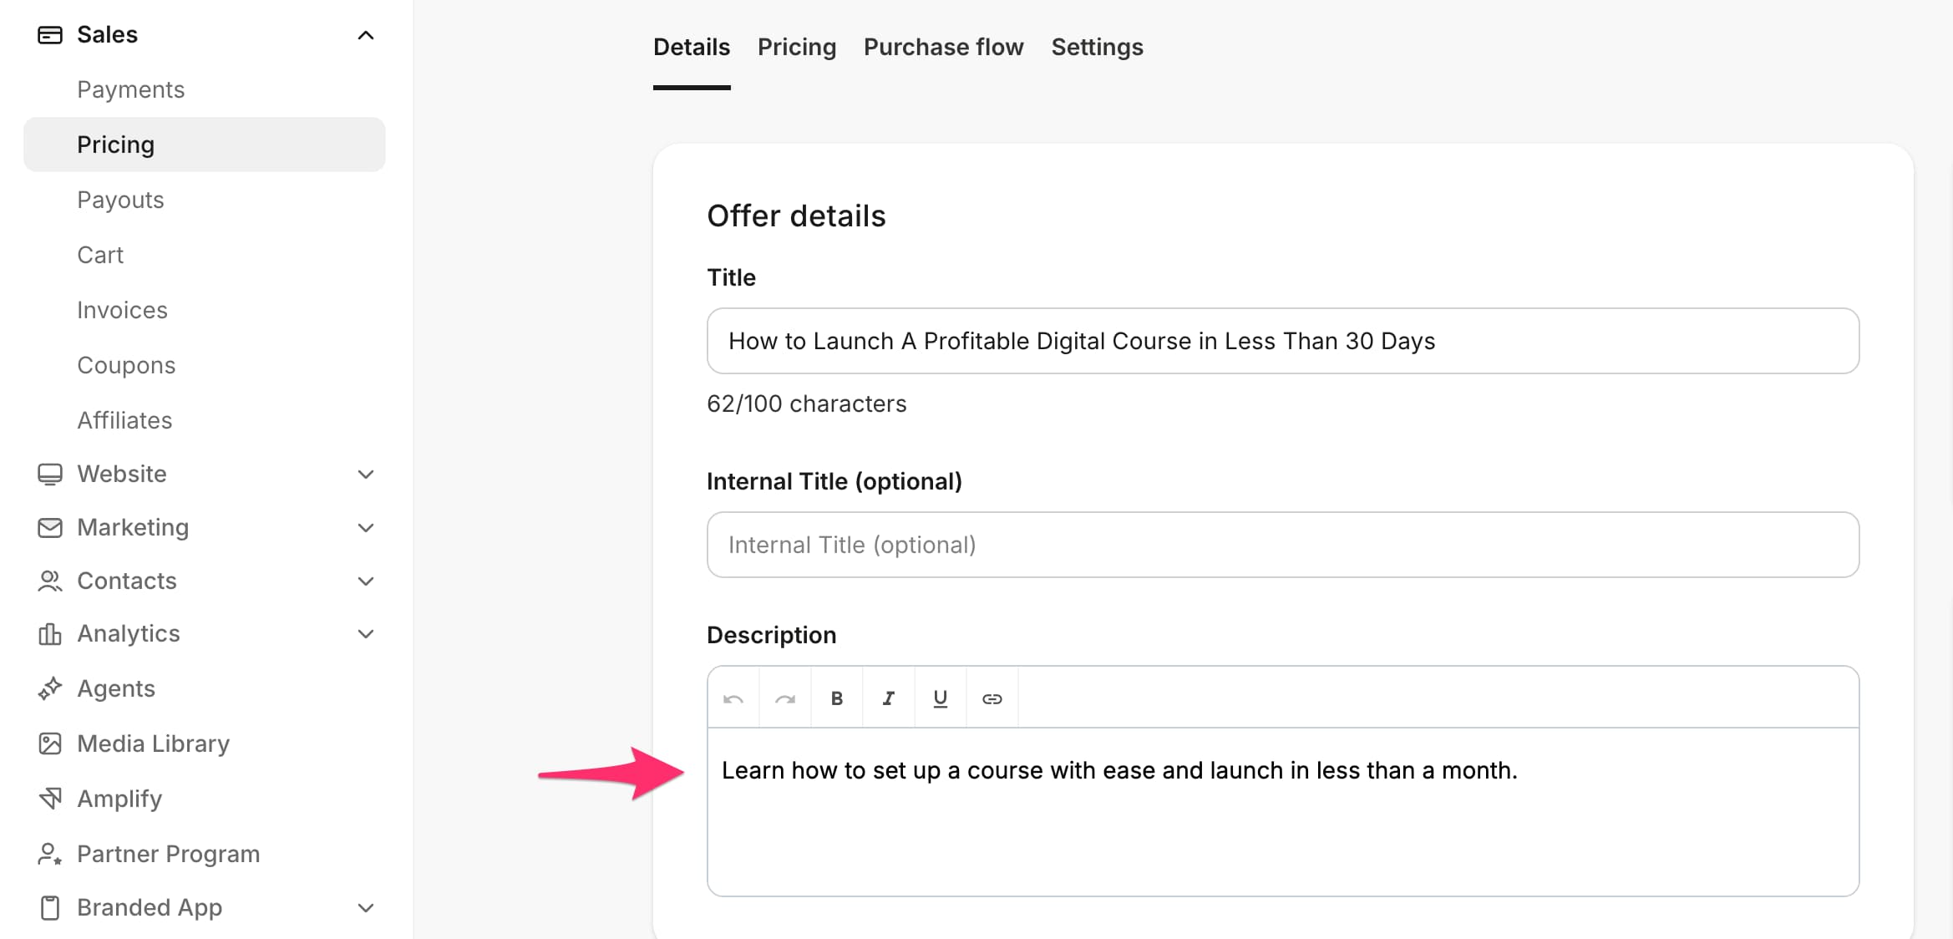Screen dimensions: 1953x939
Task: Expand the Branded App section chevron
Action: coord(366,908)
